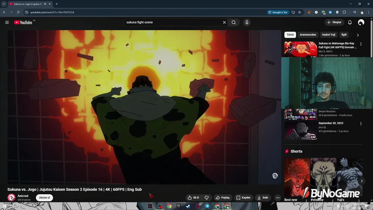Click the video player to pause

[x=144, y=107]
